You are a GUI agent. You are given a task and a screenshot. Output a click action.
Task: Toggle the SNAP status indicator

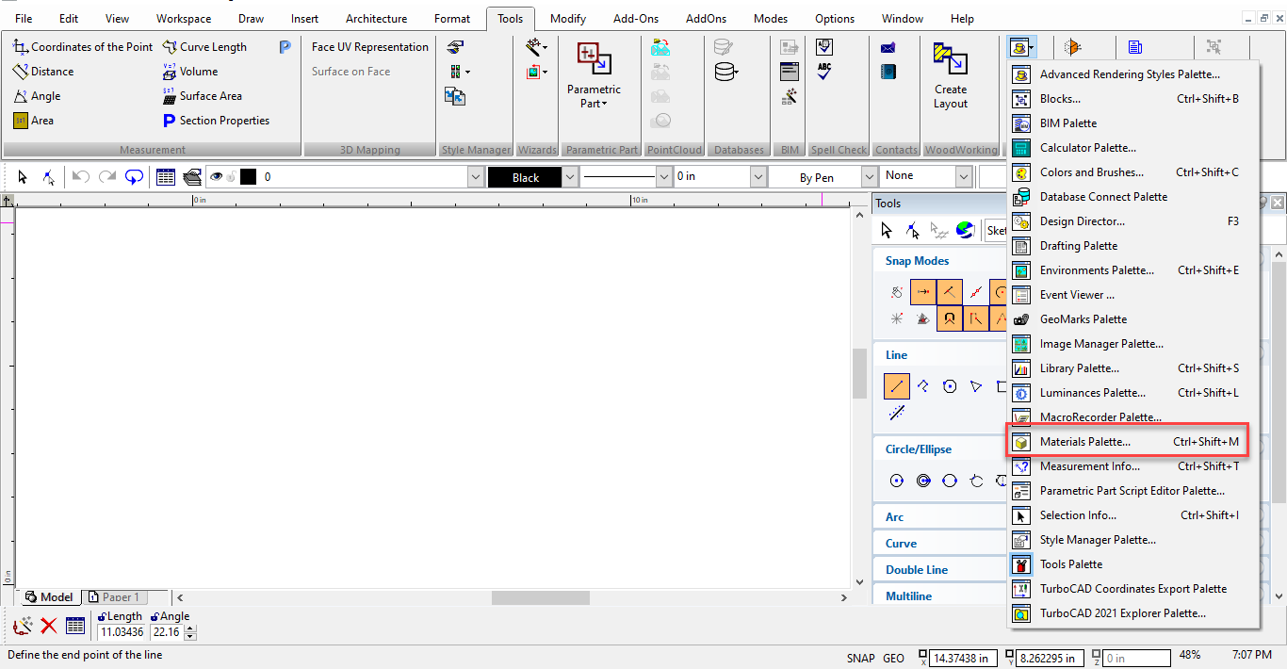pos(860,658)
